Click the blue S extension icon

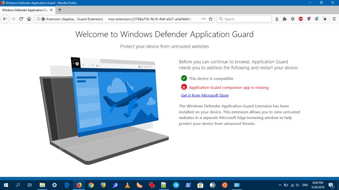point(309,19)
